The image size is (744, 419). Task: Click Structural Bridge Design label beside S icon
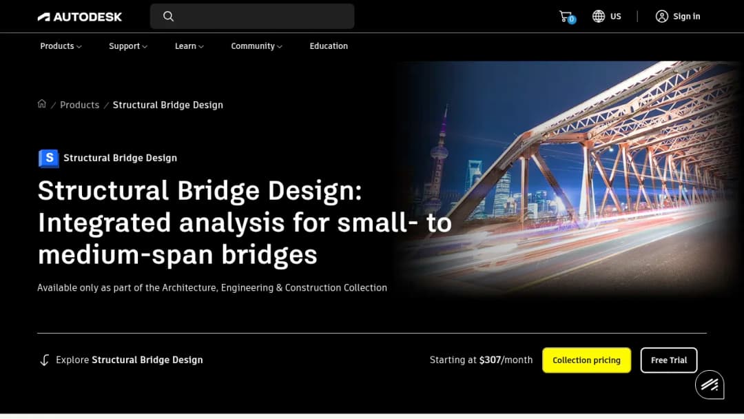pos(120,158)
